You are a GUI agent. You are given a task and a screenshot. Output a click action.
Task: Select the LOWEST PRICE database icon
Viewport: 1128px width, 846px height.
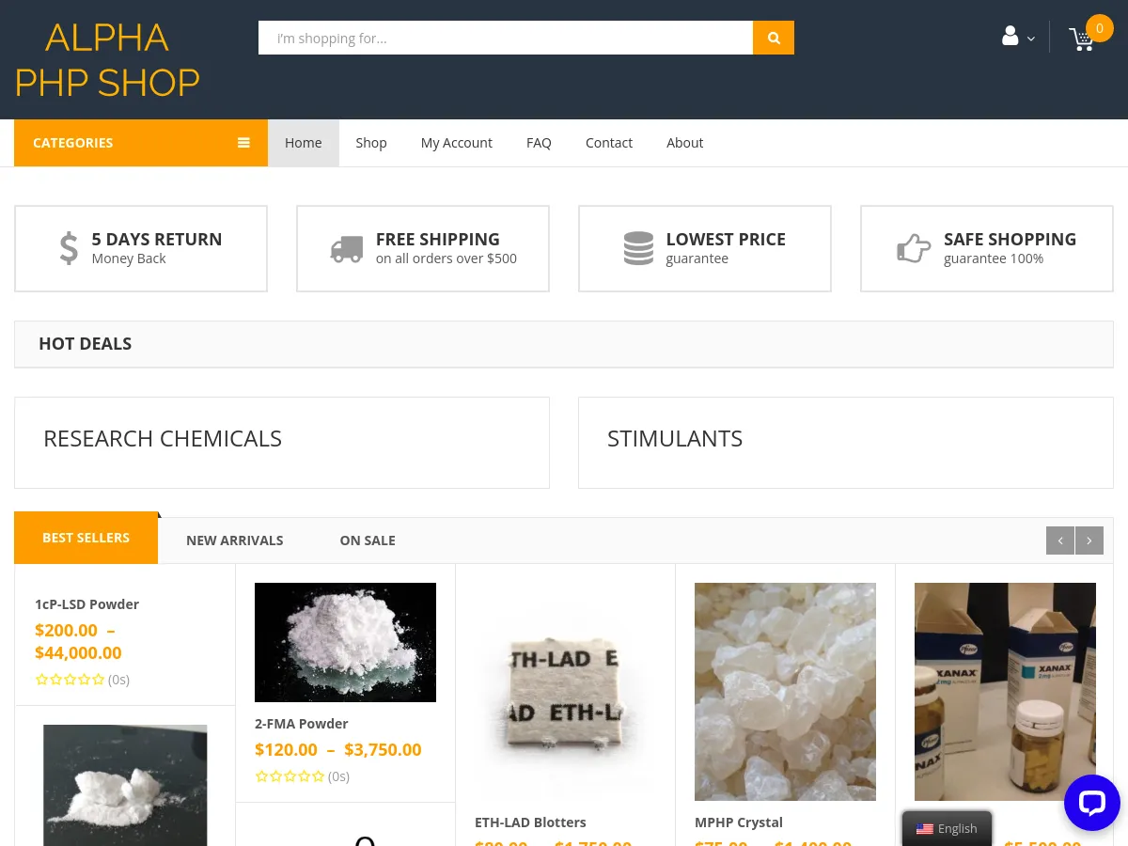pos(638,247)
